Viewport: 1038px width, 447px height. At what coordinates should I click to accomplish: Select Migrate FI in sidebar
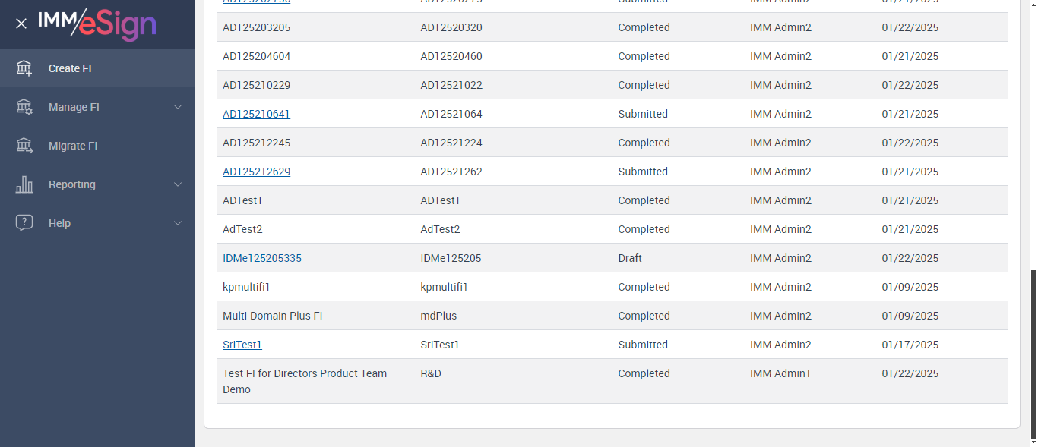(73, 146)
